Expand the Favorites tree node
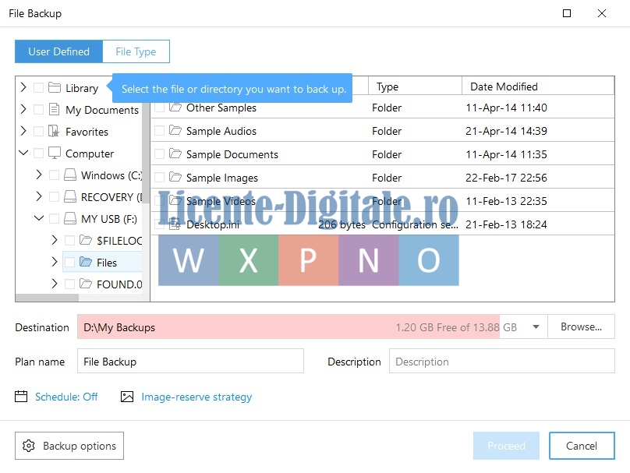The image size is (630, 473). click(23, 131)
